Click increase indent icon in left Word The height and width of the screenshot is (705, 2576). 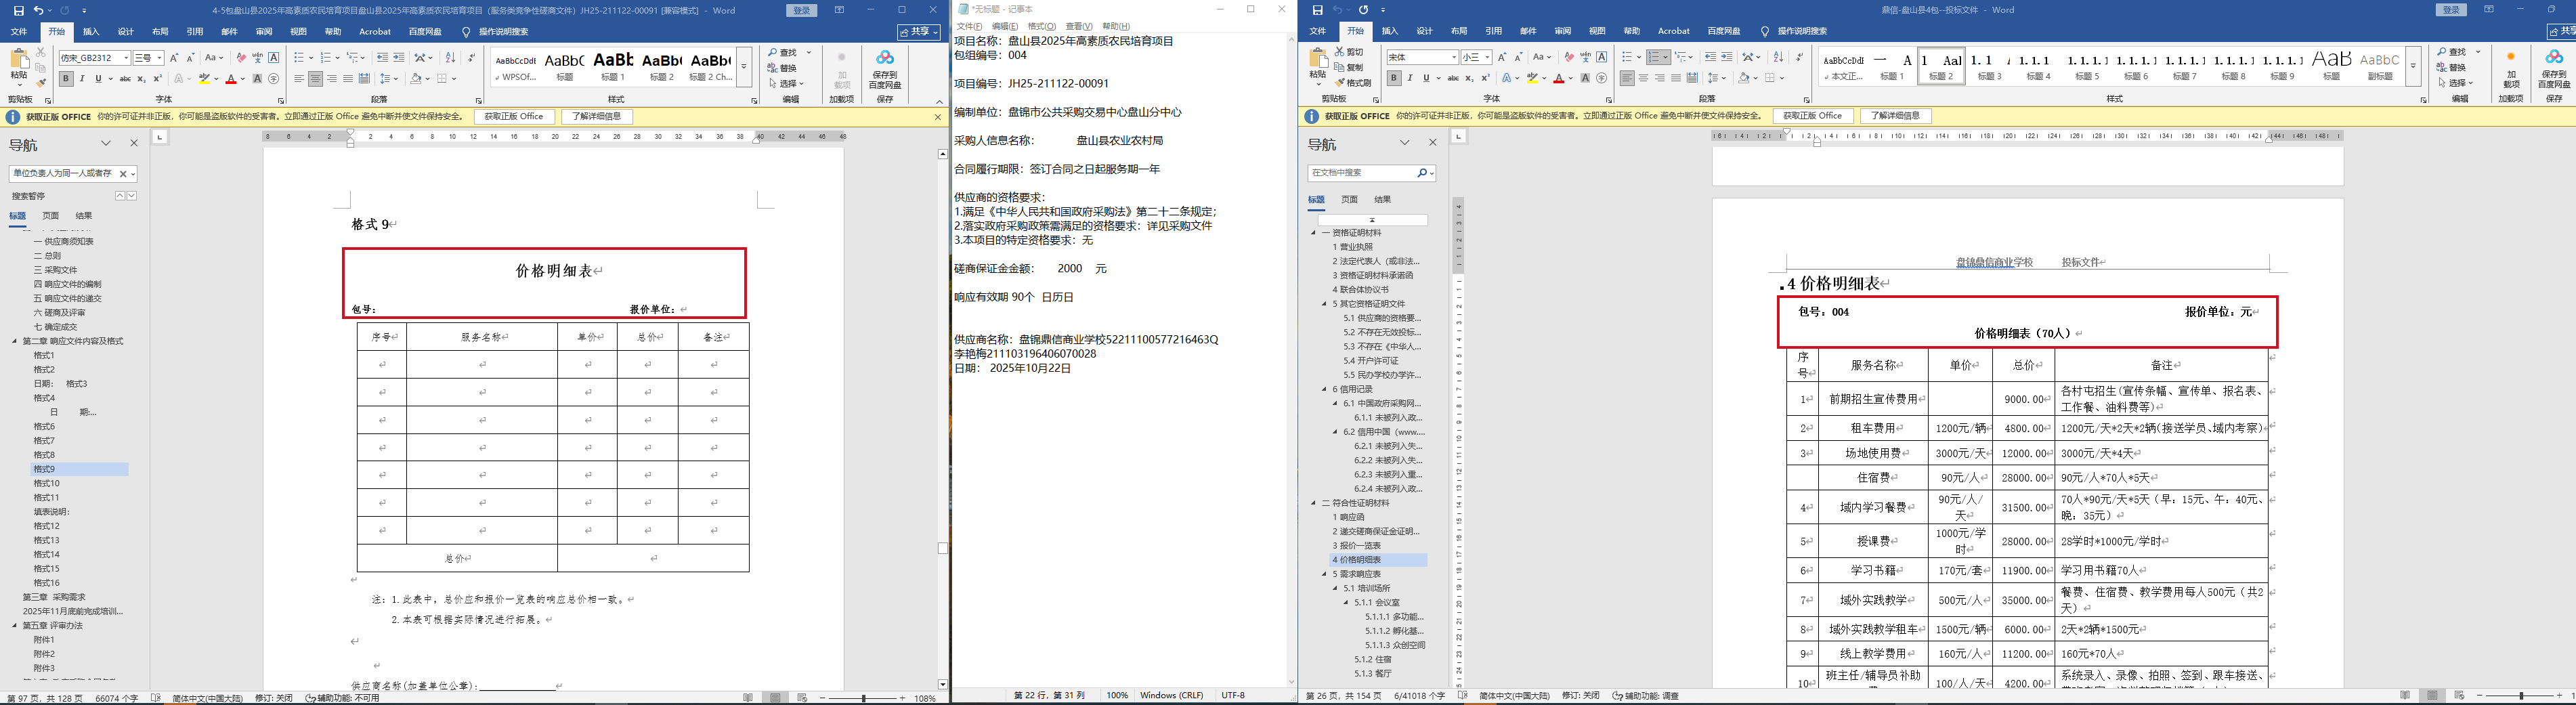point(399,58)
